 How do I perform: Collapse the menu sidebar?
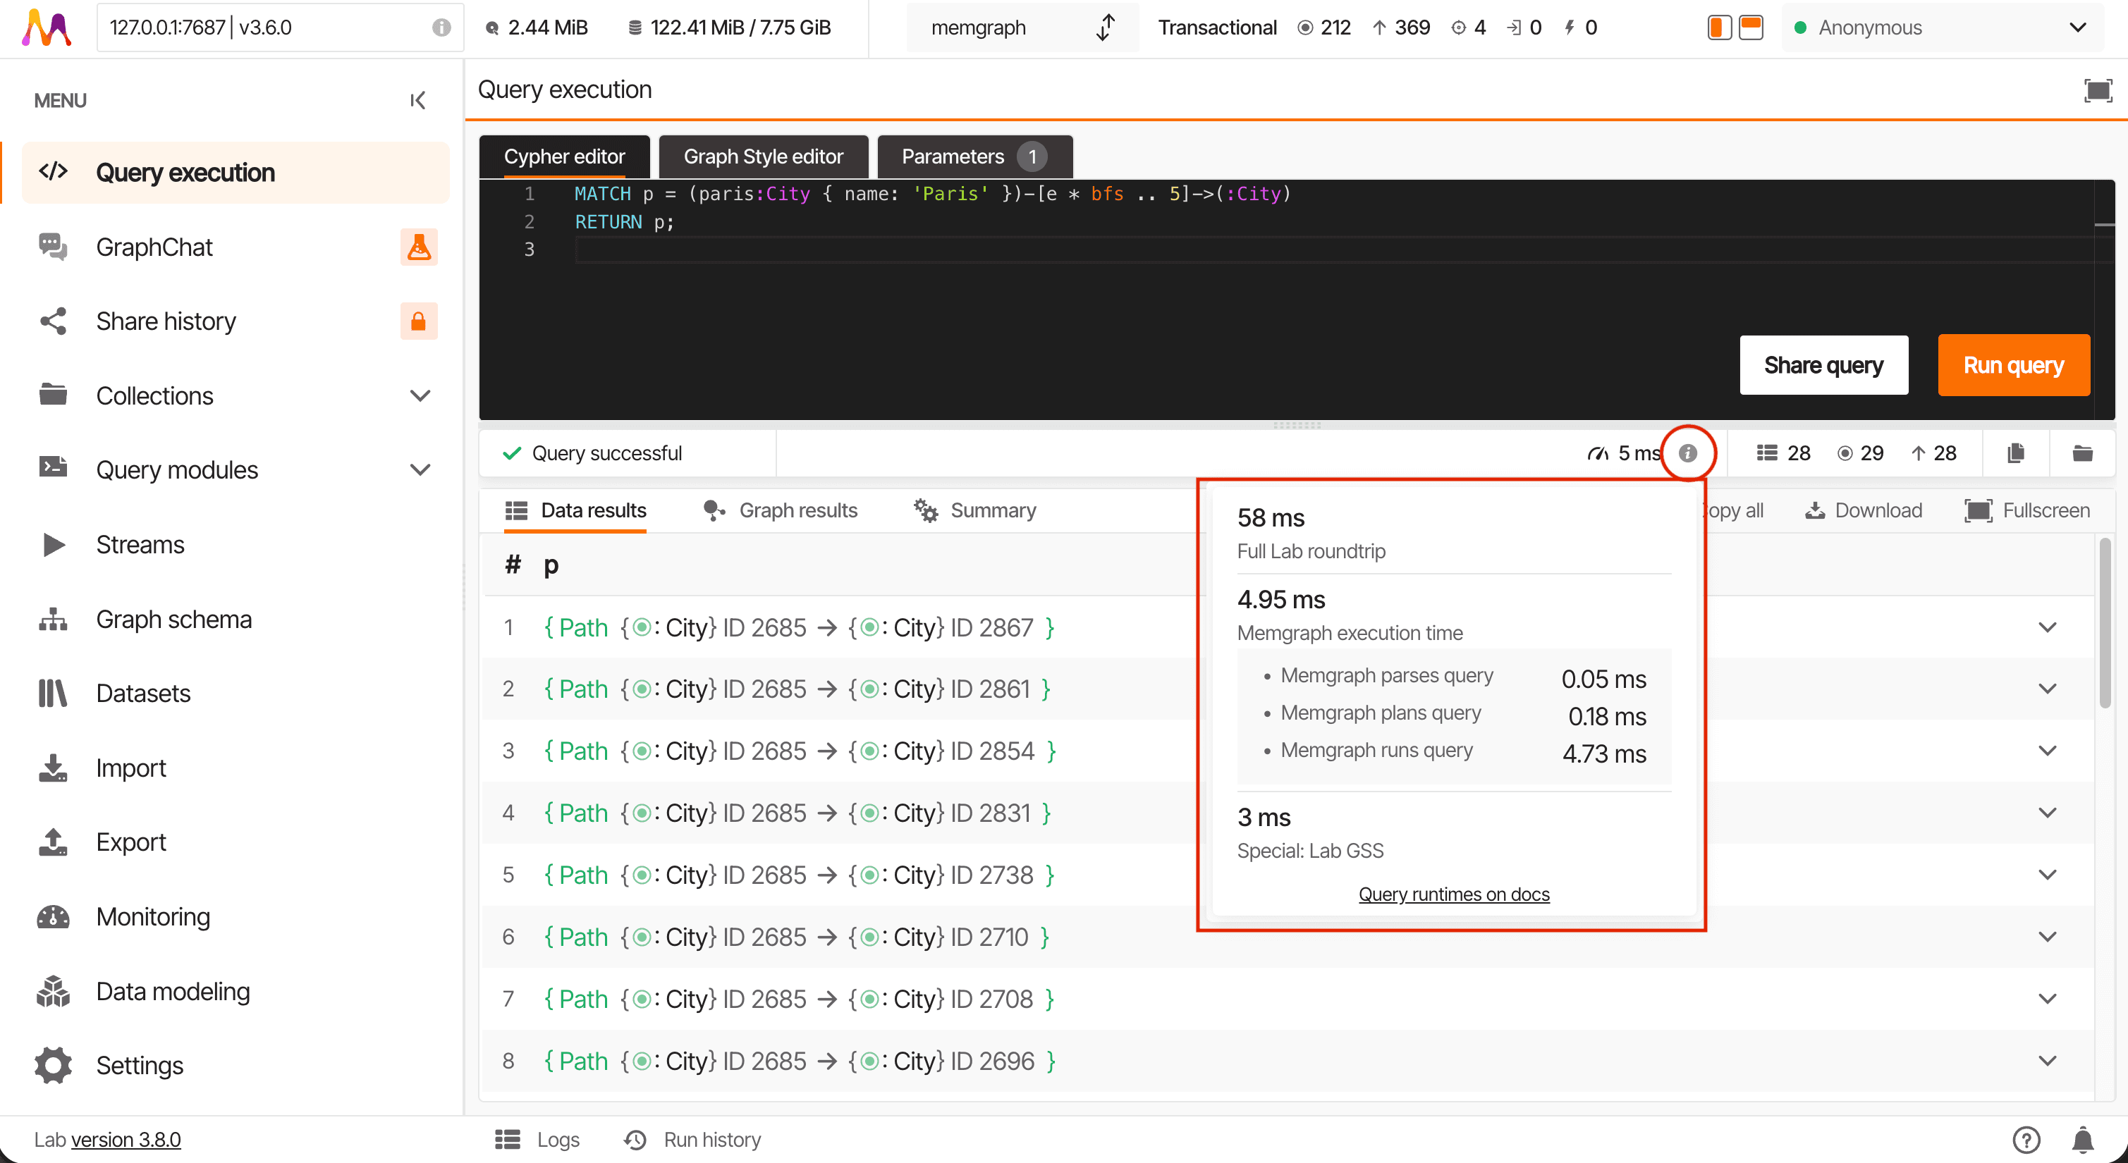(418, 100)
